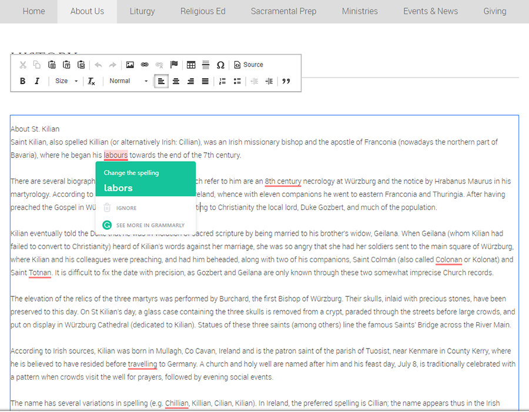529x412 pixels.
Task: Open the Religious Ed menu item
Action: click(x=203, y=11)
